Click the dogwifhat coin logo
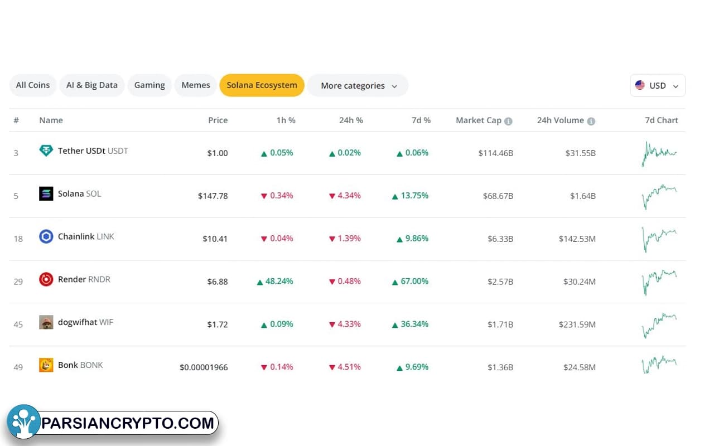This screenshot has width=714, height=446. point(46,322)
